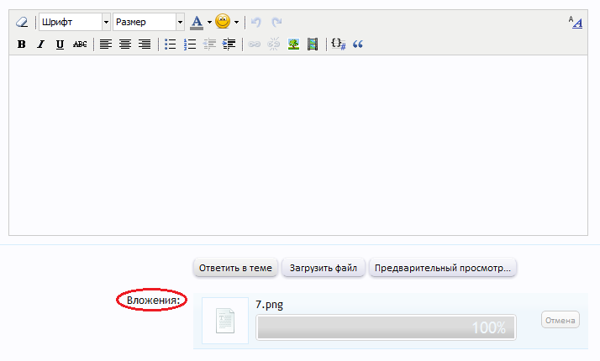
Task: Increase indent of the text
Action: coord(229,44)
